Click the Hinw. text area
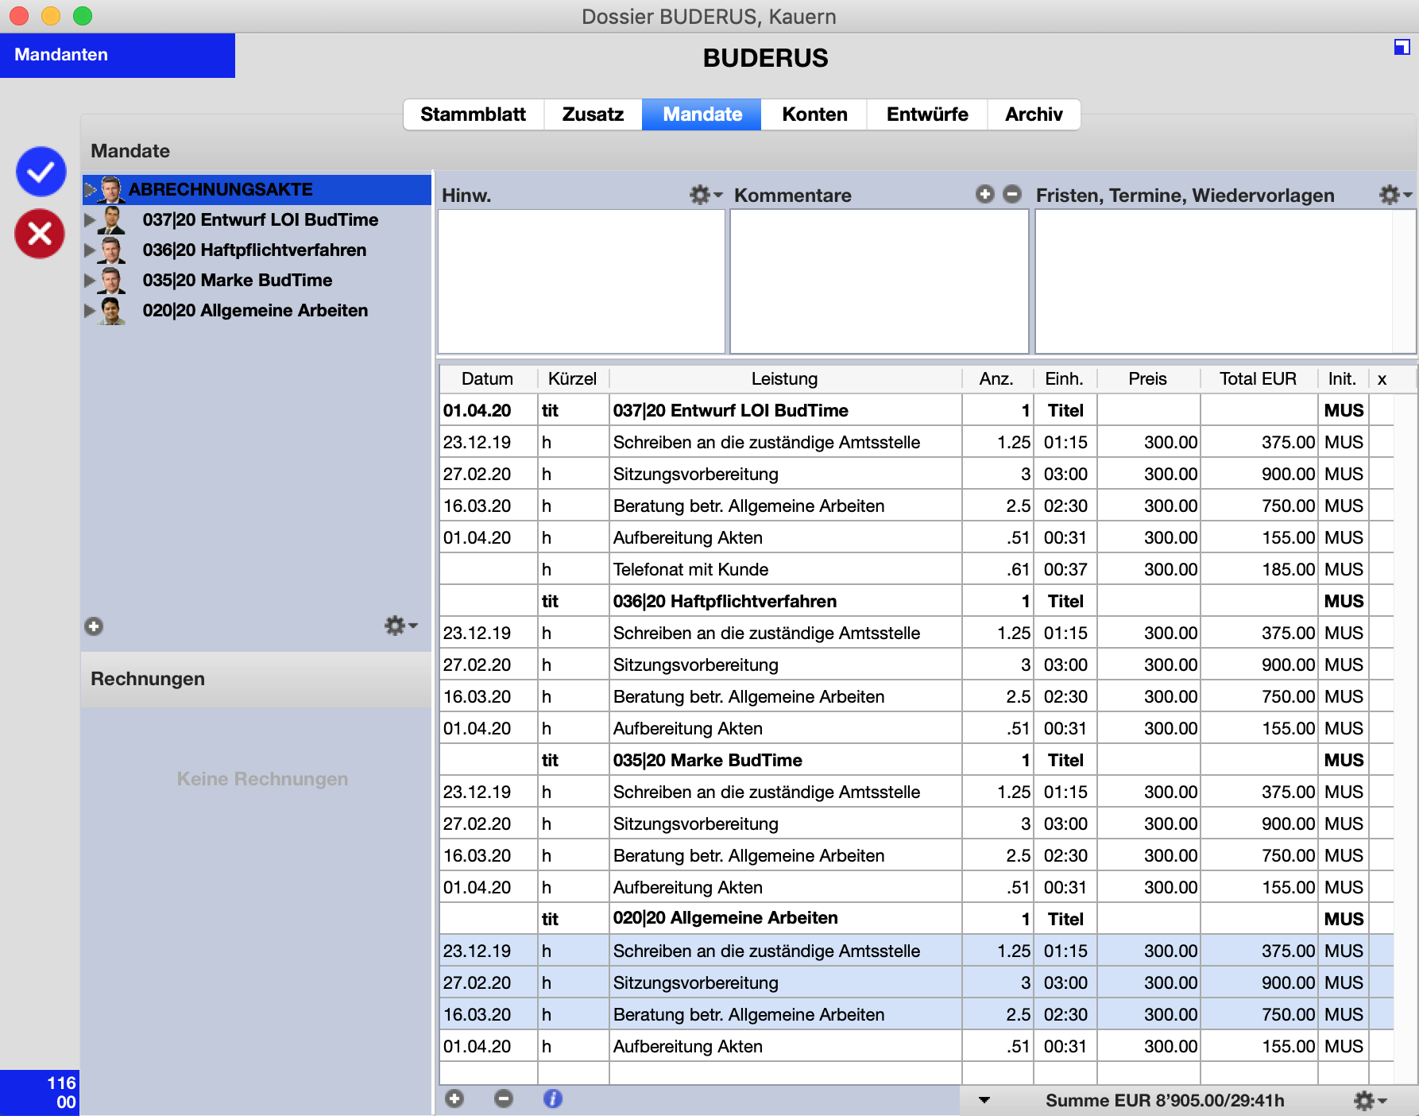Viewport: 1419px width, 1116px height. 582,281
